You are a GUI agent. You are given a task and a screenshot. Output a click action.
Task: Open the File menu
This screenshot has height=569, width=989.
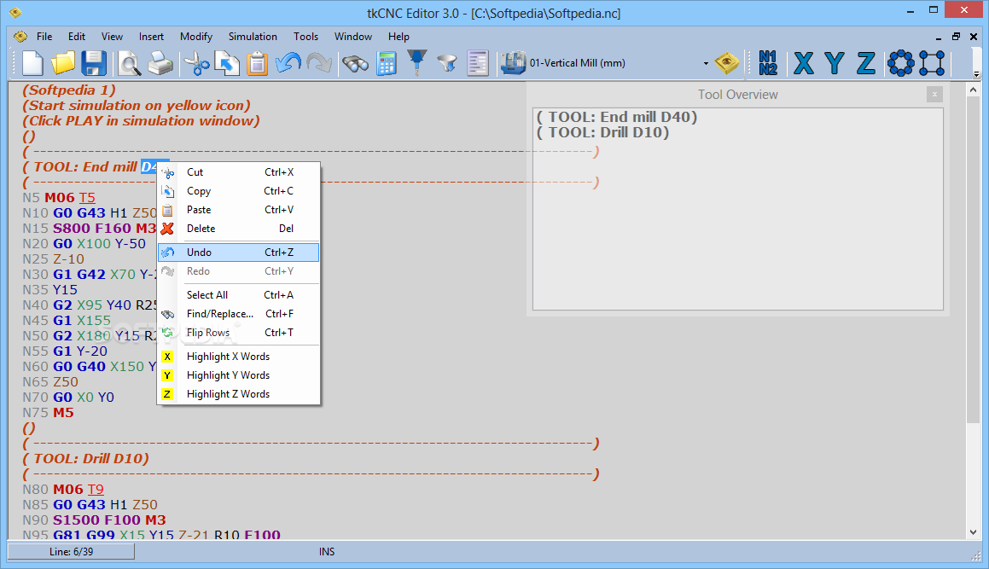(x=44, y=37)
